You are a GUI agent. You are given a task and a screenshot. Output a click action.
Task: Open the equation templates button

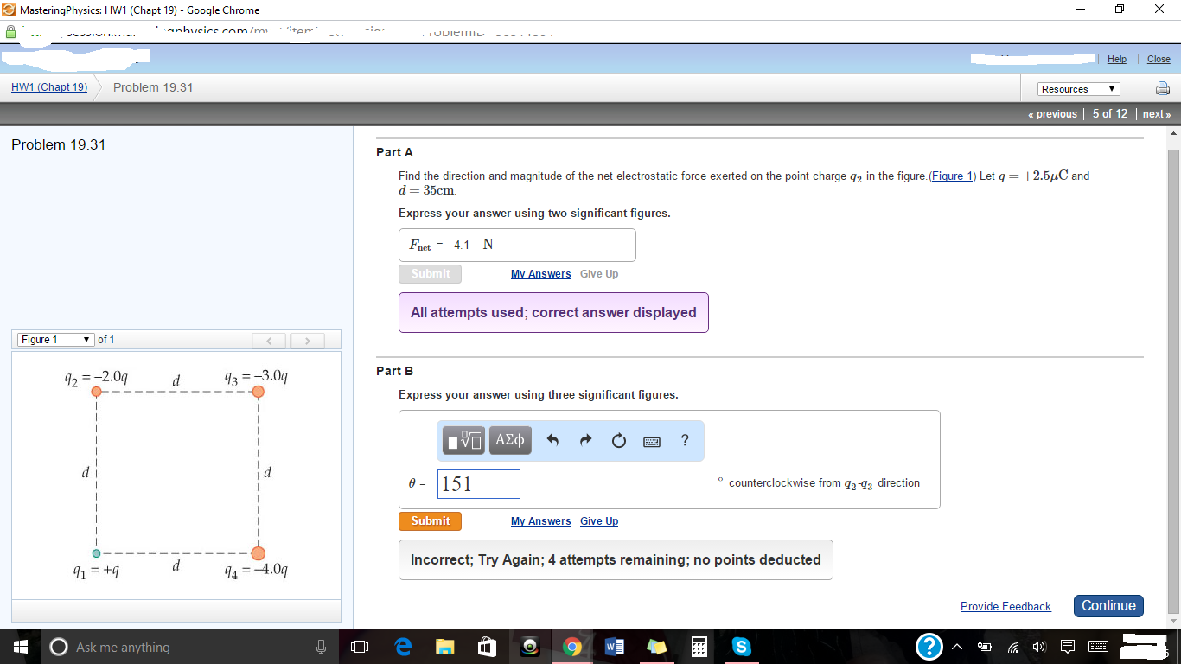pyautogui.click(x=464, y=440)
